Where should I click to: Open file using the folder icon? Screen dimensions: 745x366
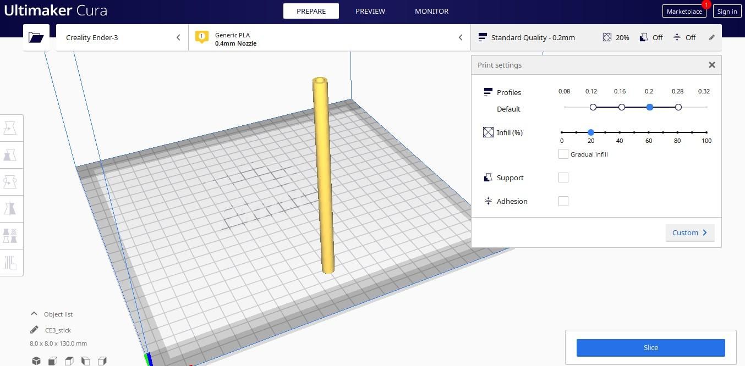[36, 37]
